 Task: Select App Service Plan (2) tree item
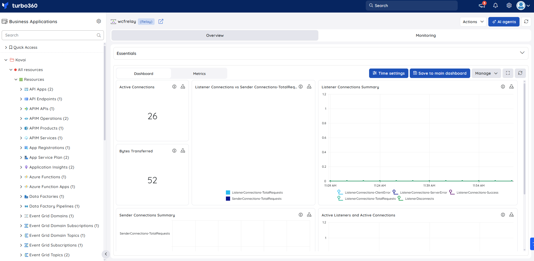tap(49, 157)
